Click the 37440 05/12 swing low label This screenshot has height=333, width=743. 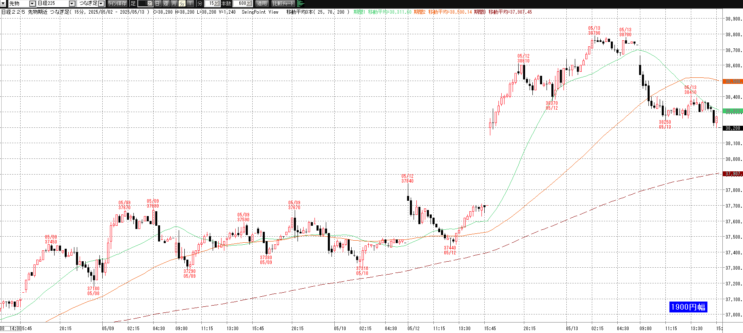tap(450, 250)
